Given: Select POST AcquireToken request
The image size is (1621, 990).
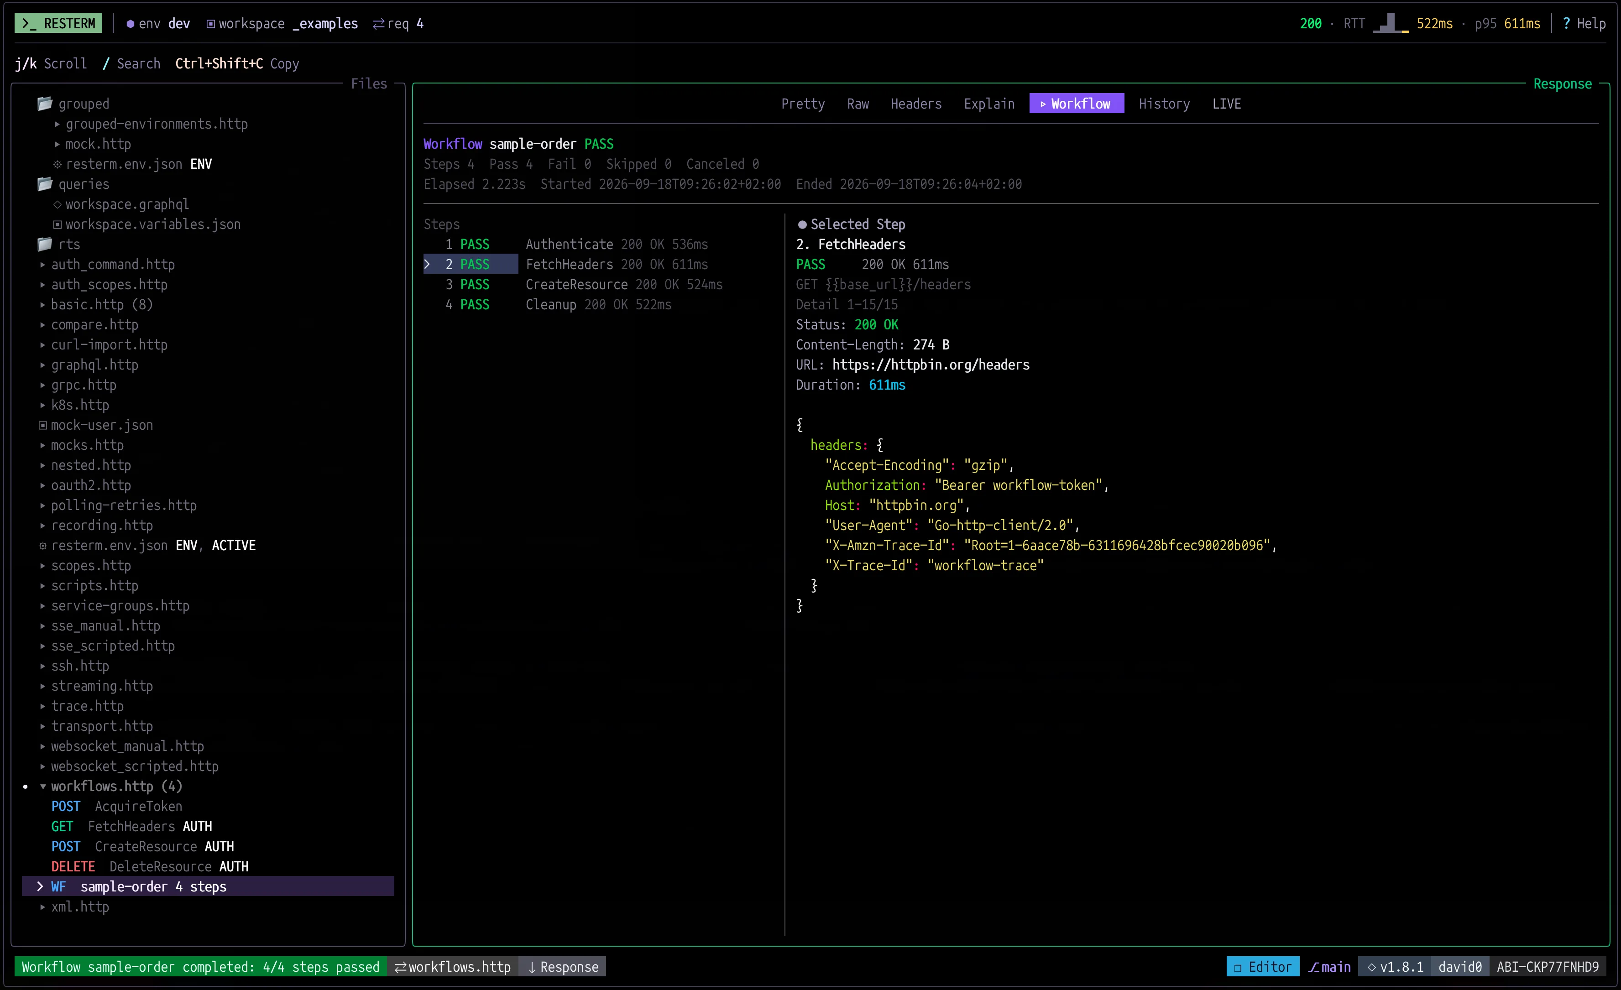Looking at the screenshot, I should (116, 806).
